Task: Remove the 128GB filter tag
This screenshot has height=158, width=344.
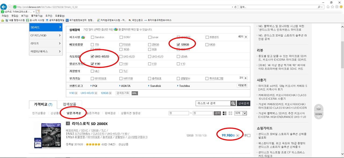Action: (x=110, y=93)
